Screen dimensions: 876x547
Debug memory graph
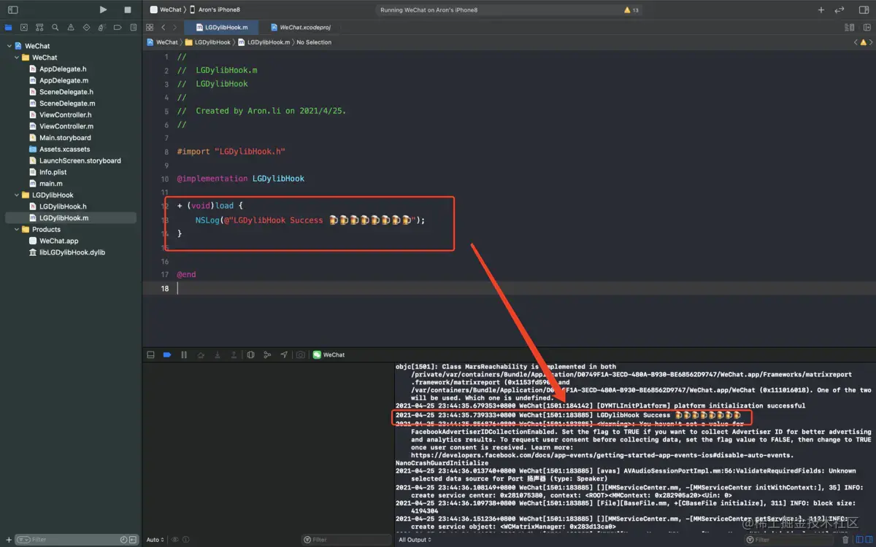click(x=267, y=354)
